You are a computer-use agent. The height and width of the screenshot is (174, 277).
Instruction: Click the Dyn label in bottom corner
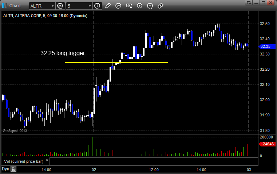click(x=5, y=169)
